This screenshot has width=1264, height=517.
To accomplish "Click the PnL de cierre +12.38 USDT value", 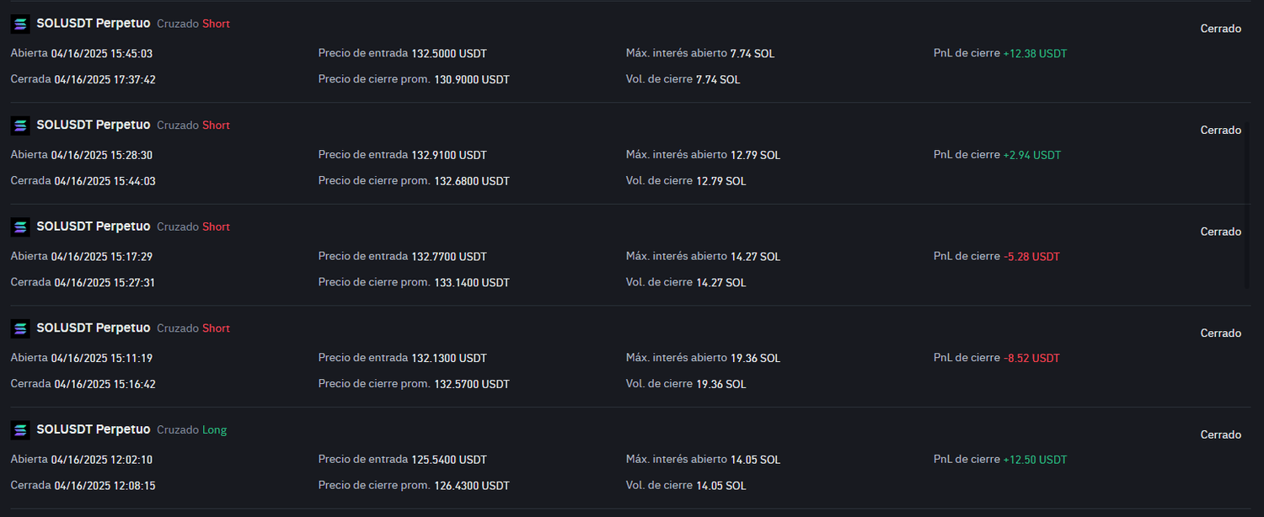I will (1035, 53).
